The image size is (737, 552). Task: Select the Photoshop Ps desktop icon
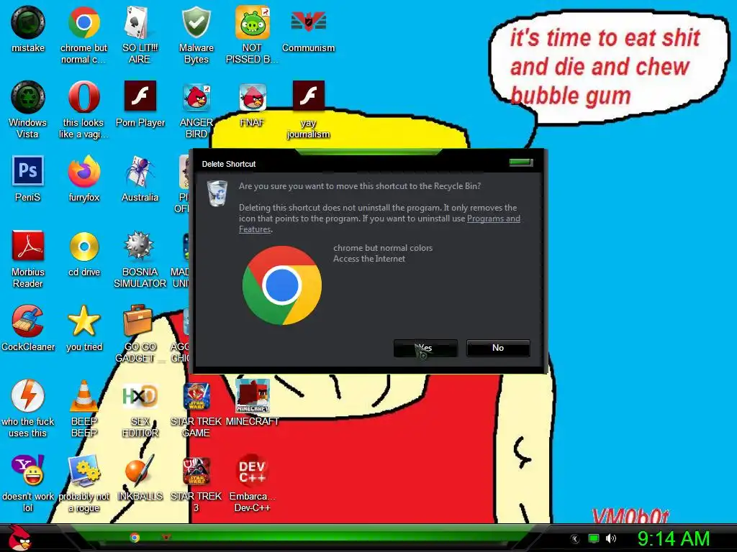(28, 179)
